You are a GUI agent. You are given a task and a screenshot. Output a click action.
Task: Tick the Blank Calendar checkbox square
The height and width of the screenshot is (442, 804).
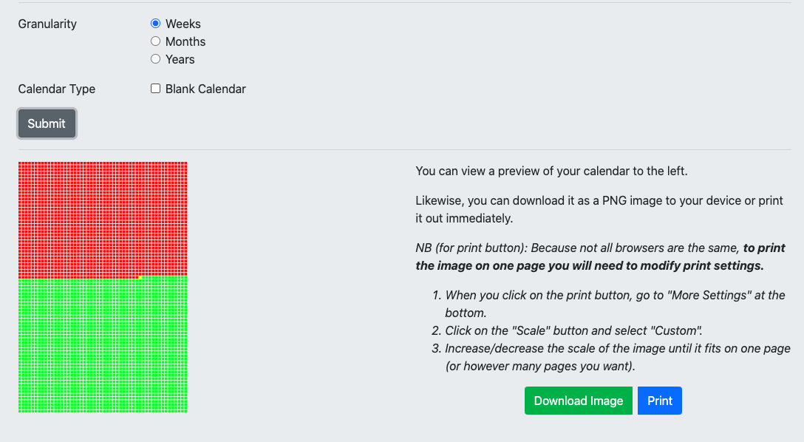coord(155,89)
